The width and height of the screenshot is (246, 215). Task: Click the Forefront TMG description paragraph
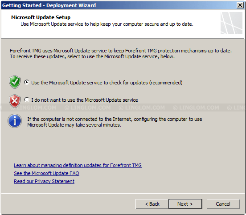coord(121,53)
